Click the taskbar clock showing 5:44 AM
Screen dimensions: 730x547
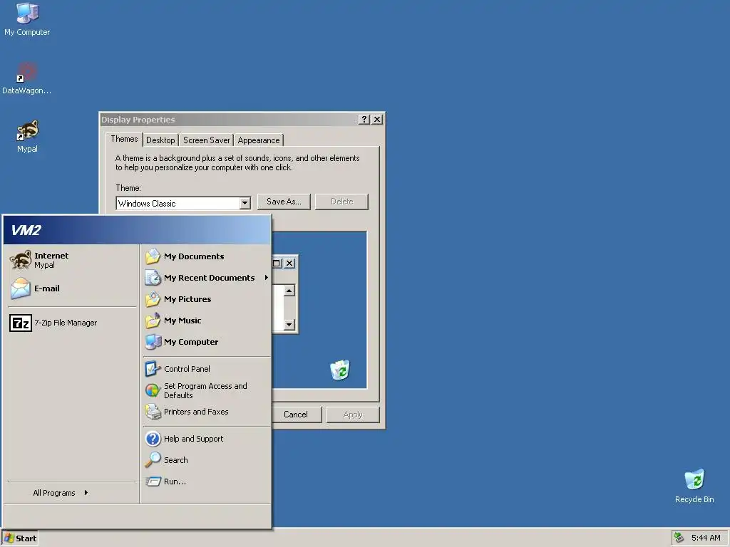click(x=706, y=538)
